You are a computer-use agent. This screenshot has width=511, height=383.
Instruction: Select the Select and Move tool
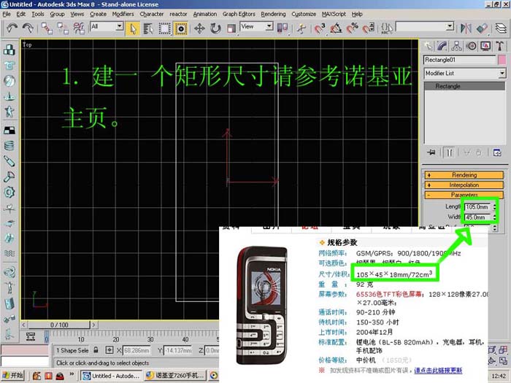point(199,28)
